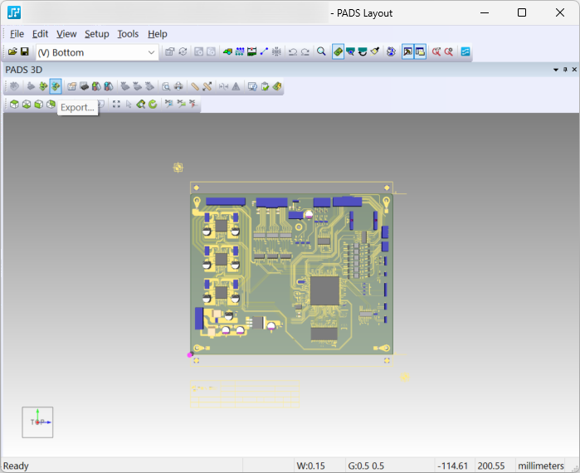The image size is (580, 473).
Task: Click the blue wave icon at toolbar end
Action: click(x=465, y=51)
